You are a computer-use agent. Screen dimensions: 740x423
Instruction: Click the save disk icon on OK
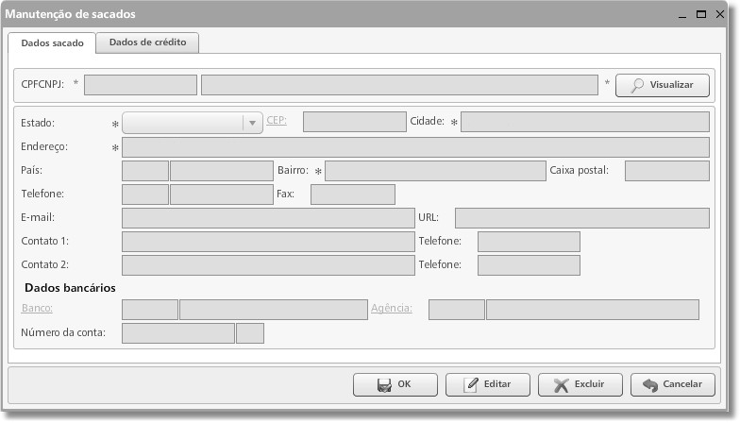[x=384, y=385]
